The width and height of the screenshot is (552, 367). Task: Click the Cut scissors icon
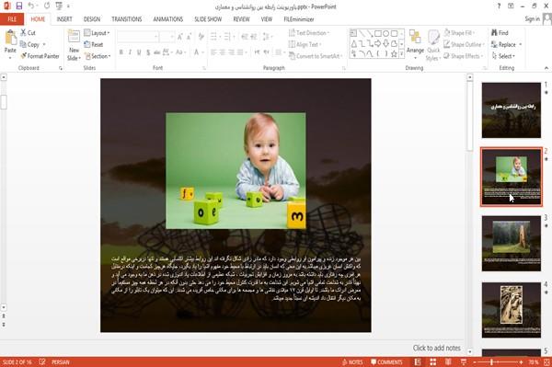(x=23, y=33)
